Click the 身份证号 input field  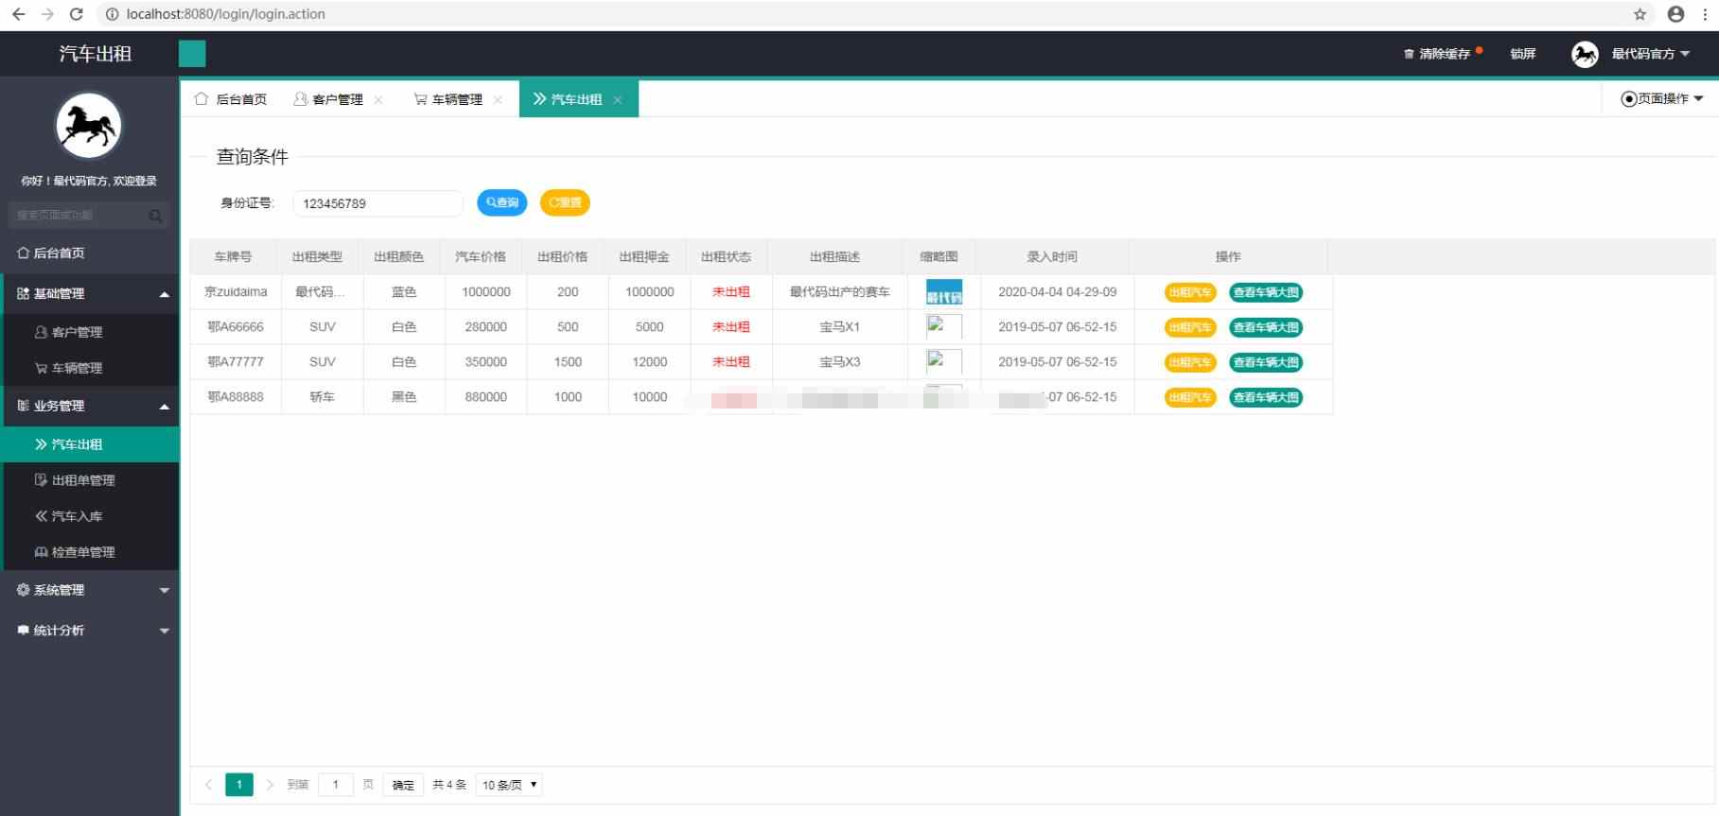(x=377, y=203)
